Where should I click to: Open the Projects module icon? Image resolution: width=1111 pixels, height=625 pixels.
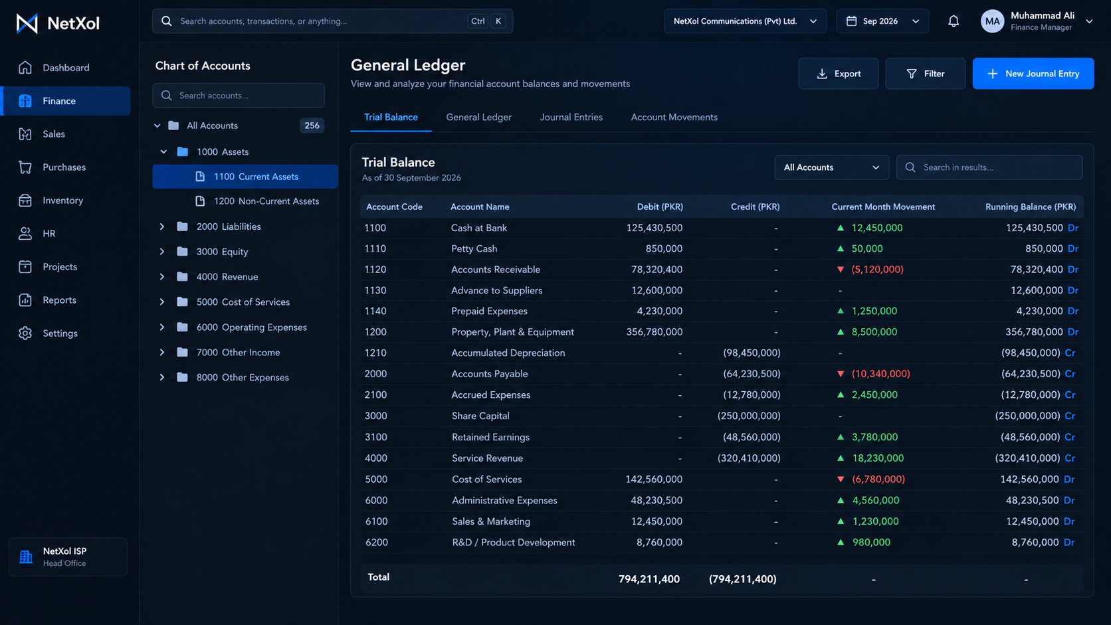tap(25, 267)
